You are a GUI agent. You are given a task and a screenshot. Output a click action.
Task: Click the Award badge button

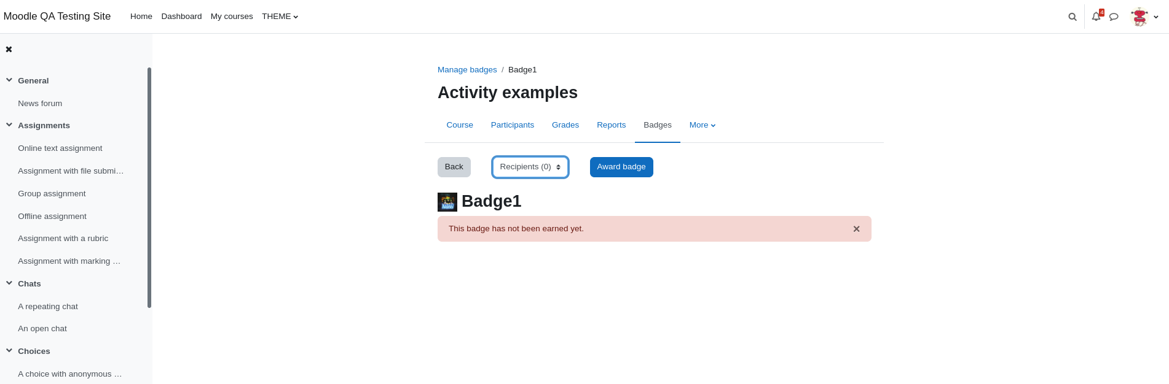click(621, 167)
